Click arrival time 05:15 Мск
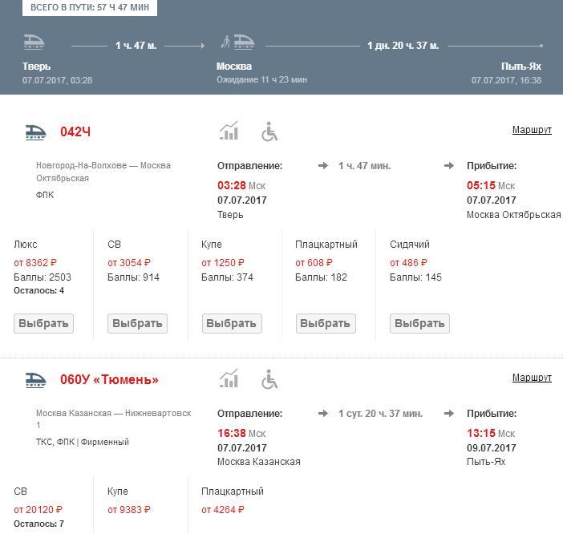Viewport: 563px width, 534px height. coord(491,185)
